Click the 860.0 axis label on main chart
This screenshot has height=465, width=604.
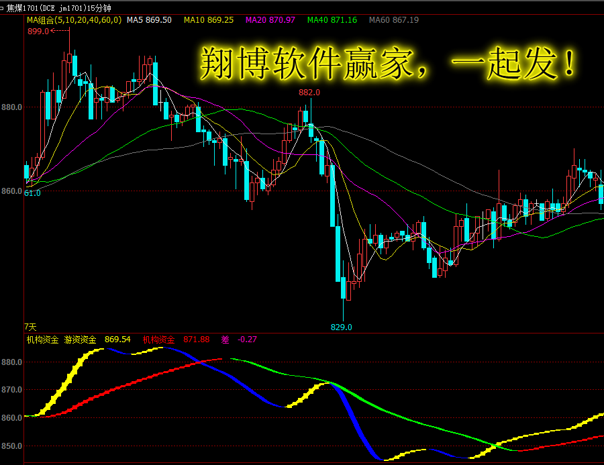pyautogui.click(x=11, y=191)
